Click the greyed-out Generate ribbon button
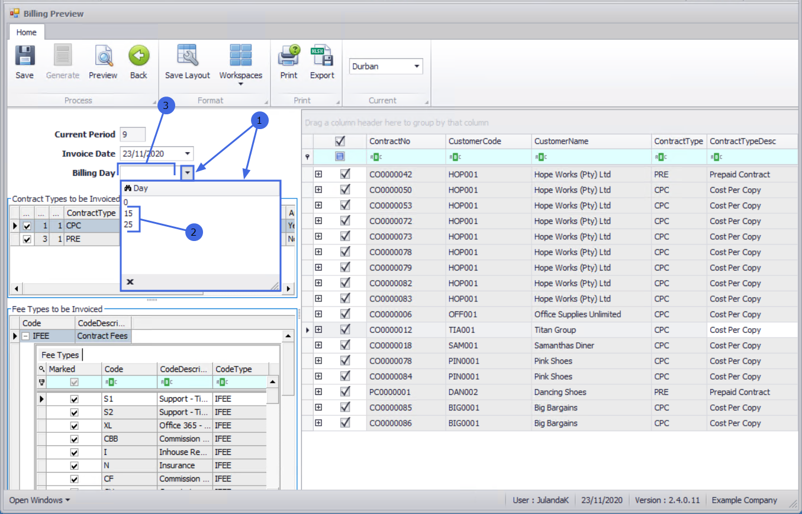The height and width of the screenshot is (514, 802). pyautogui.click(x=62, y=62)
